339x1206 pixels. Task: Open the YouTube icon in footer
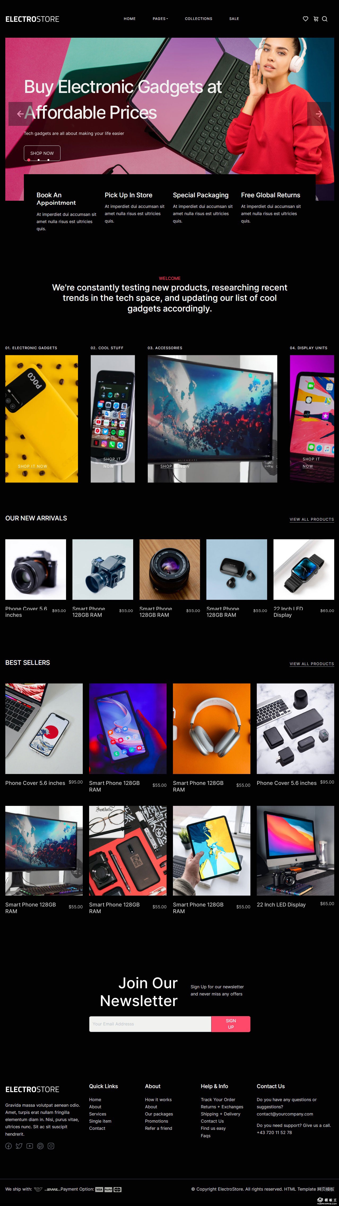coord(30,1146)
